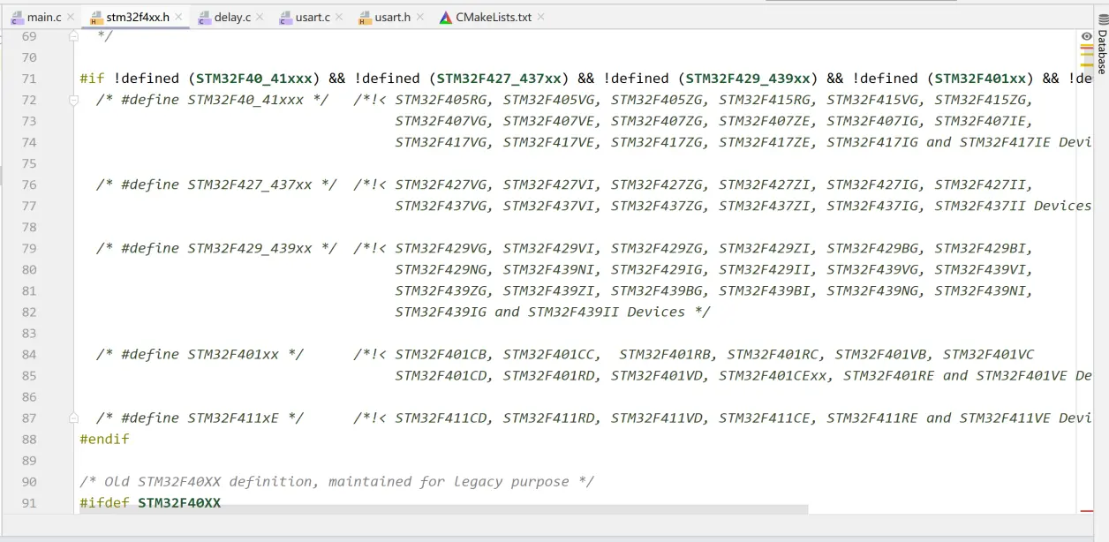This screenshot has width=1109, height=542.
Task: Click the '#define STM32F427_437xx' comment on line 76
Action: (216, 184)
